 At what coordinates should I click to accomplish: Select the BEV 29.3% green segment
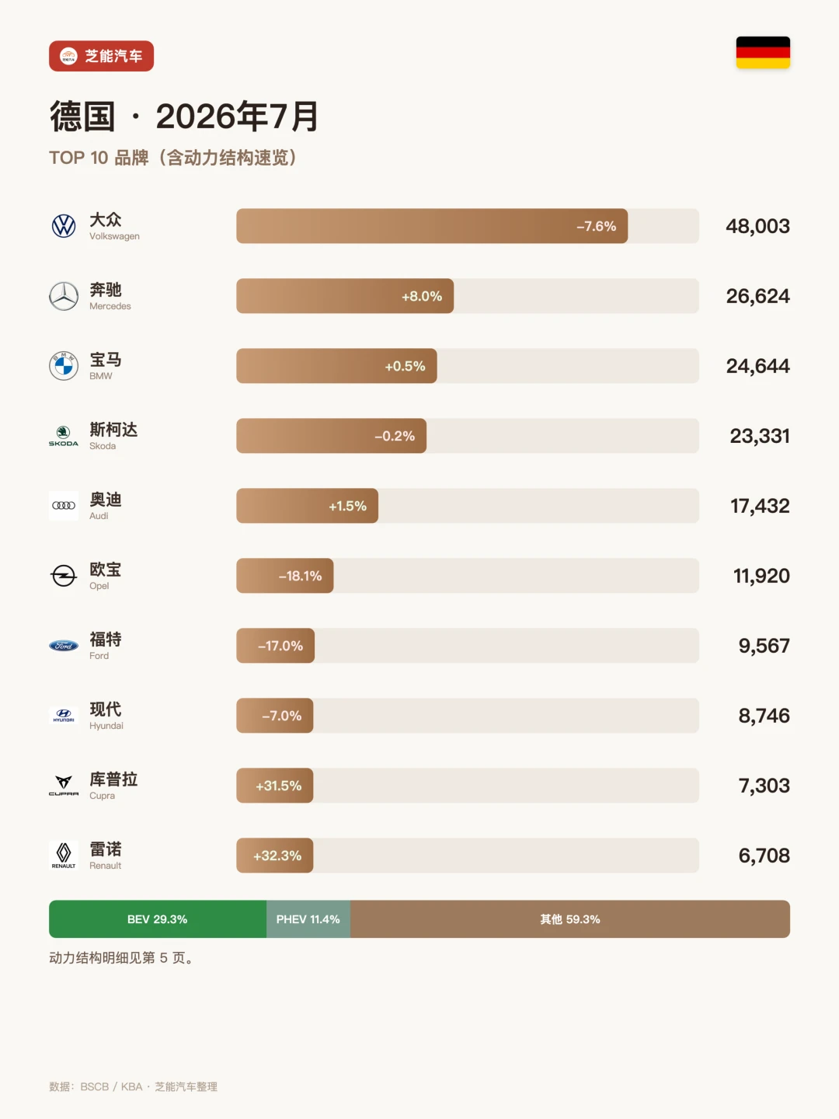[x=158, y=919]
